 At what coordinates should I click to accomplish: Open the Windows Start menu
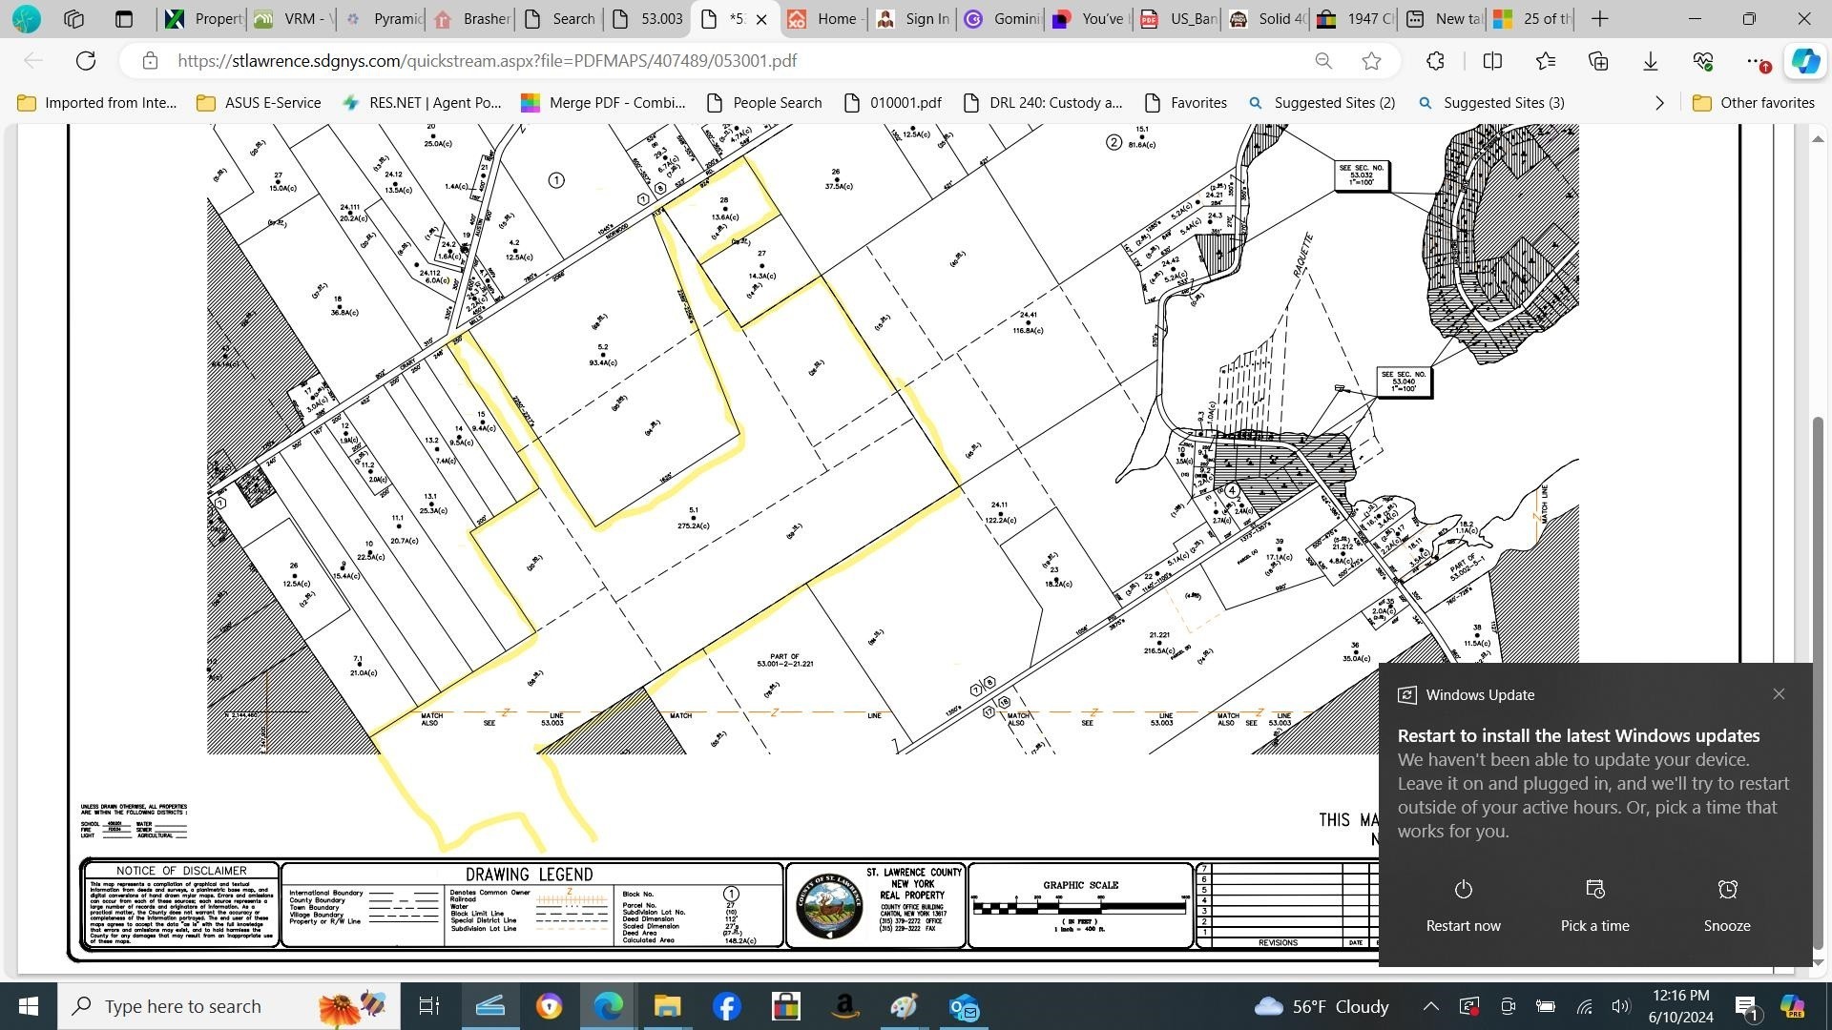tap(29, 1006)
